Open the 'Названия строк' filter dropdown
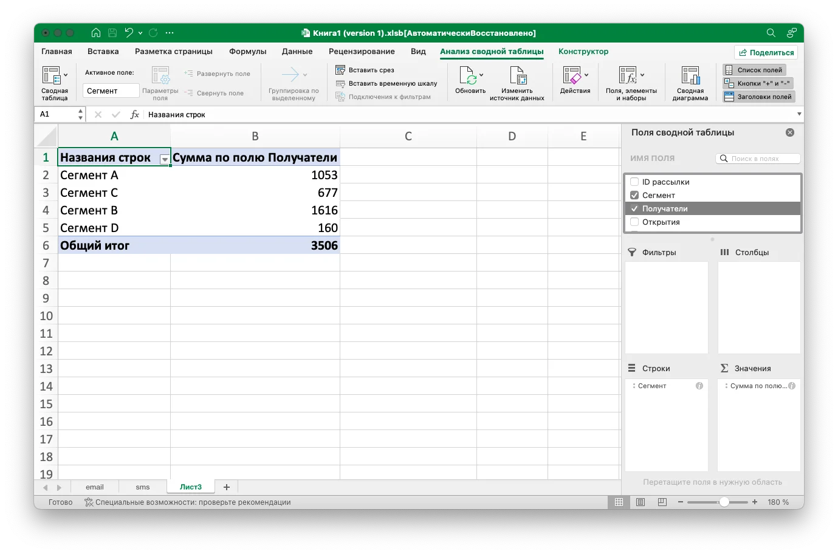Image resolution: width=838 pixels, height=554 pixels. 164,159
